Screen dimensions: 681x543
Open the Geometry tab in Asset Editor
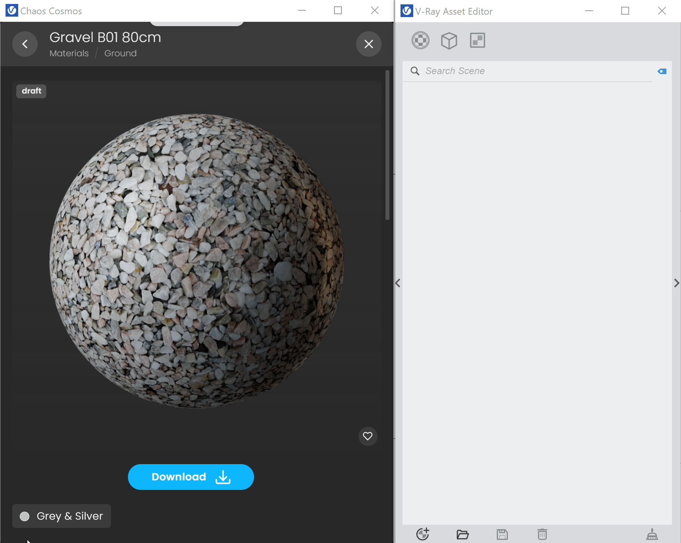pos(449,40)
